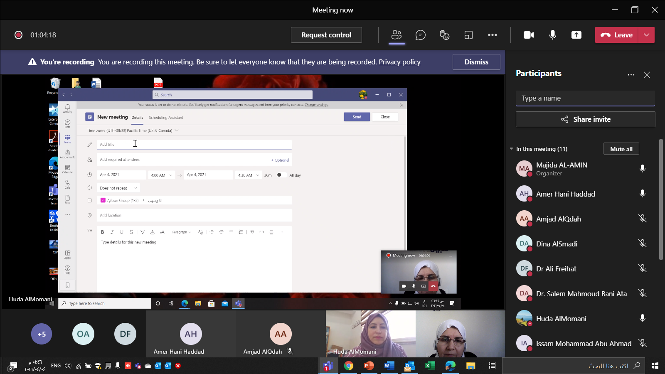Click Dina AlSmadi's muted mic icon
The height and width of the screenshot is (374, 665).
tap(643, 243)
